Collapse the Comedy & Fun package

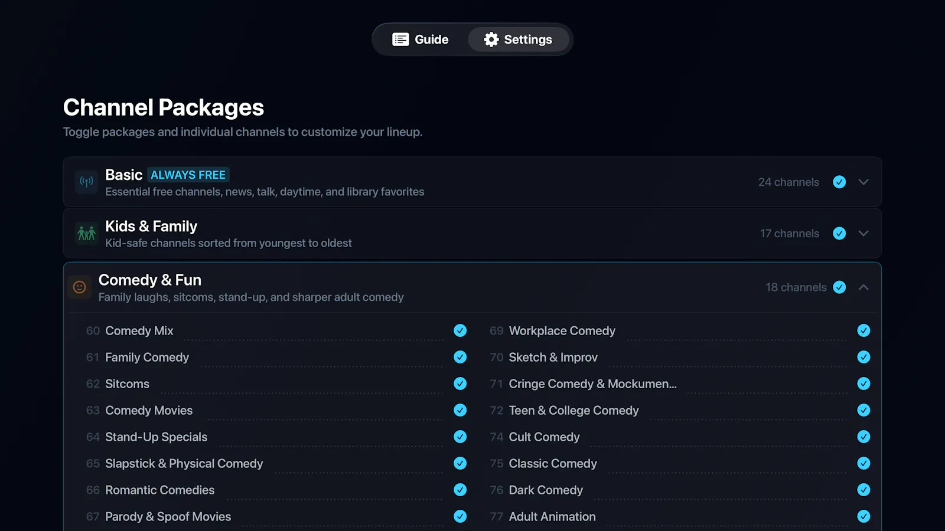pyautogui.click(x=863, y=287)
